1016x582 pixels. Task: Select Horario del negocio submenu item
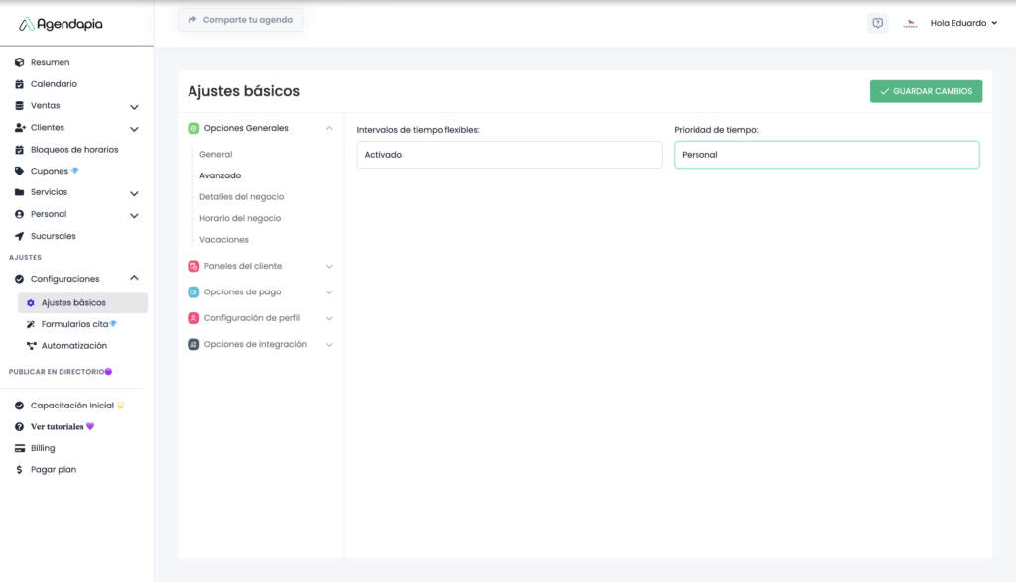tap(240, 218)
